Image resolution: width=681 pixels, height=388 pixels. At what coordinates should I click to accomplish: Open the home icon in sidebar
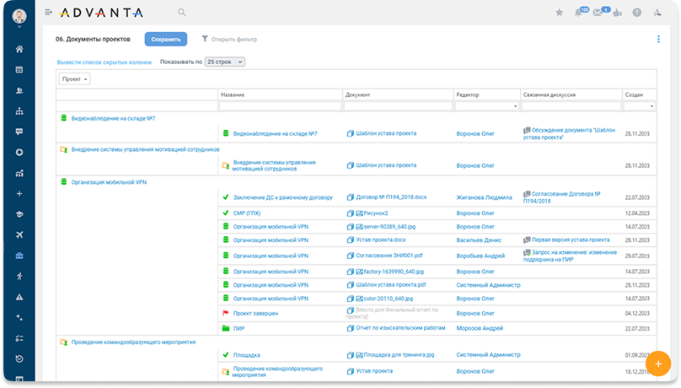coord(19,49)
